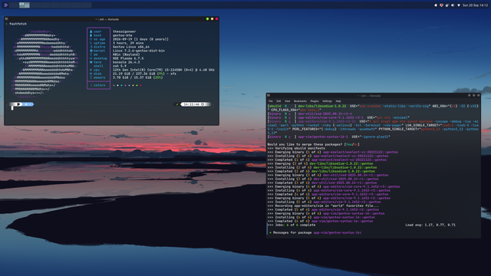This screenshot has height=276, width=491.
Task: Open Bookmarks menu in the emerge Konsole window
Action: tap(300, 101)
